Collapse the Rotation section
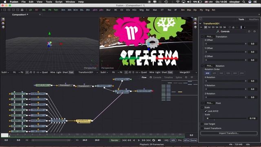This screenshot has height=147, width=261. [x=202, y=66]
